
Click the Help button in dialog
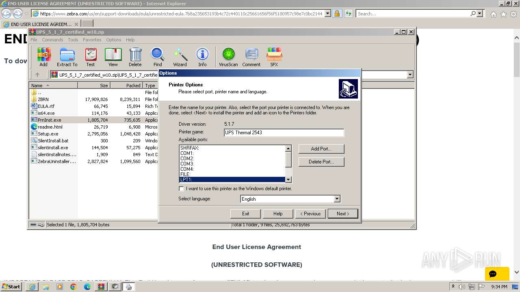(x=278, y=214)
